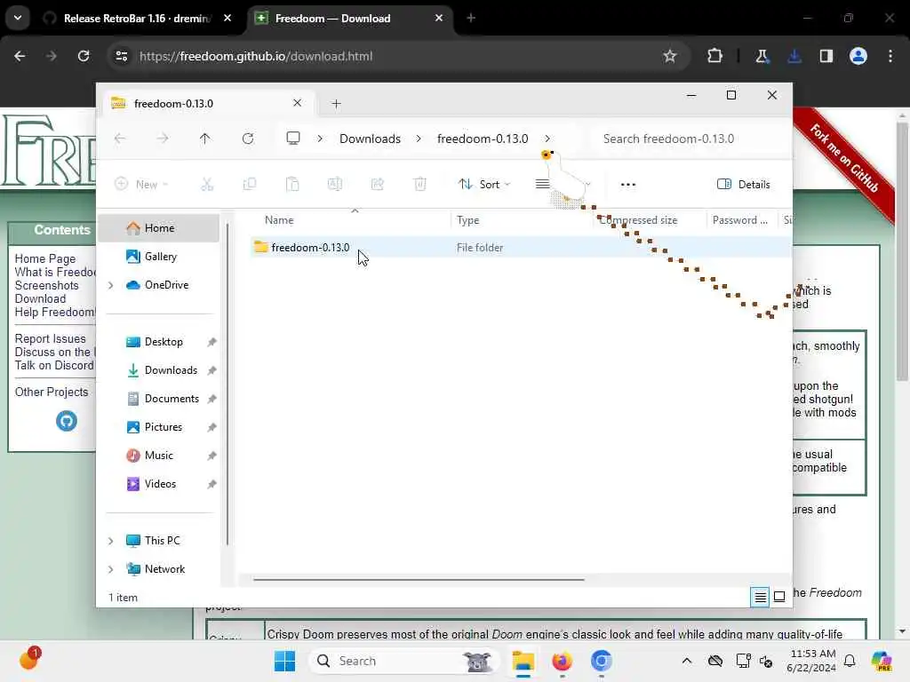
Task: Open Chrome side panel icon
Action: point(826,56)
